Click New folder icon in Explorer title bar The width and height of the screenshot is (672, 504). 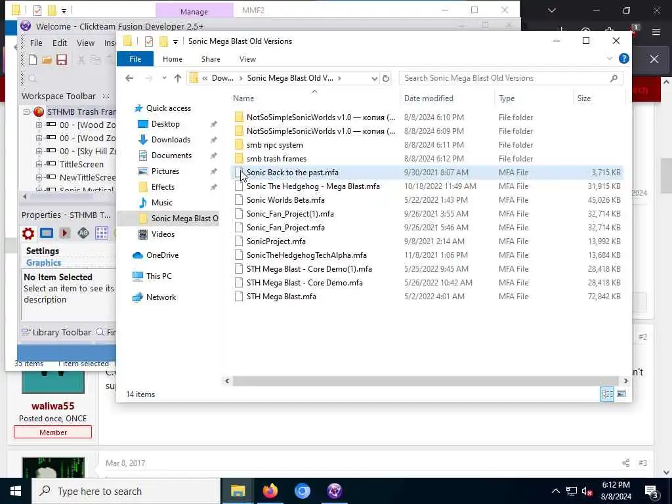(x=163, y=41)
